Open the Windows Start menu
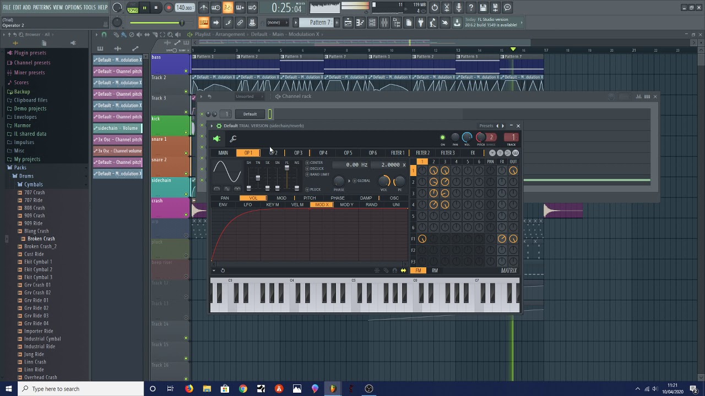This screenshot has height=396, width=705. tap(8, 389)
